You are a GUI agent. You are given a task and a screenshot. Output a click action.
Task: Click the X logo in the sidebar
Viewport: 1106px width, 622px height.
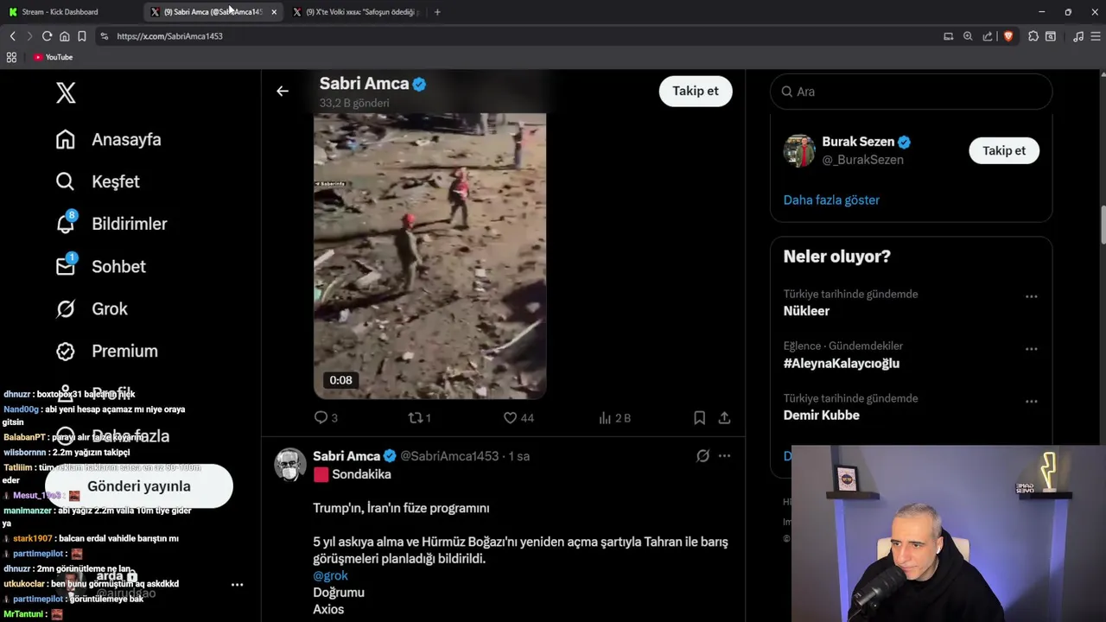coord(66,93)
